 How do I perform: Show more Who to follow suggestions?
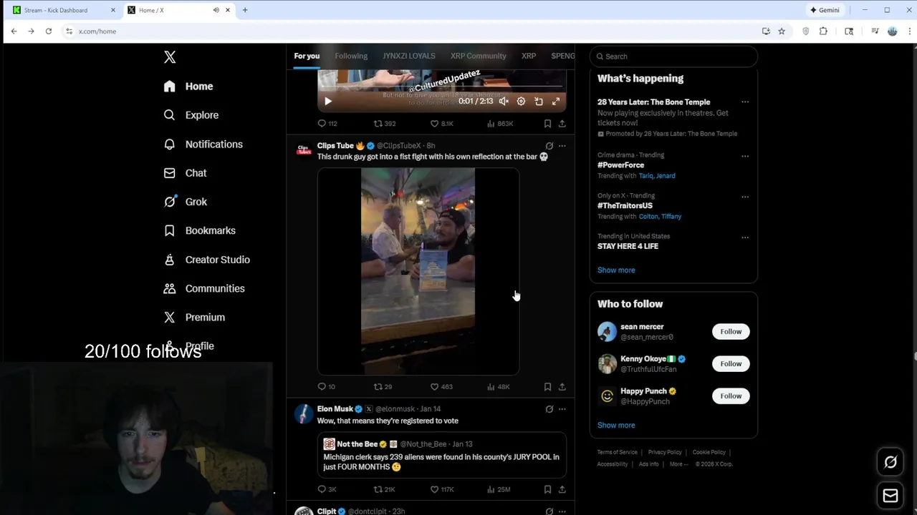(x=616, y=426)
